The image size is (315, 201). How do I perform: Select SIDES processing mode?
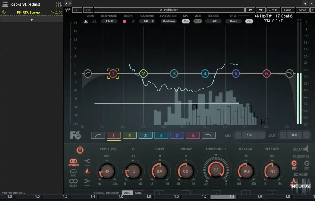tap(73, 183)
